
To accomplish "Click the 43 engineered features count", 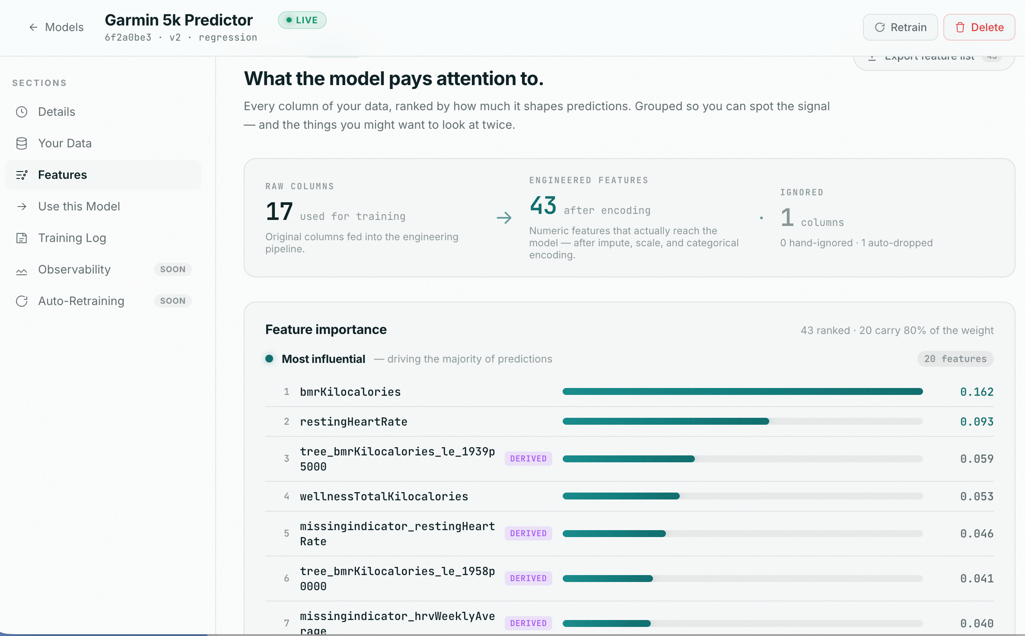I will coord(543,206).
